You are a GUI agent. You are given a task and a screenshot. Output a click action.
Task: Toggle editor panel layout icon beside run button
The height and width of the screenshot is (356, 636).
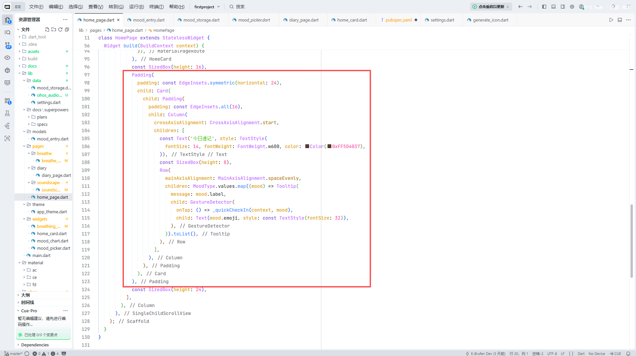pyautogui.click(x=620, y=20)
